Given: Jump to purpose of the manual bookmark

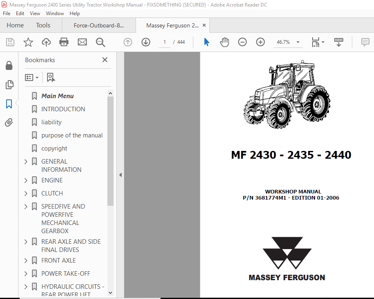Looking at the screenshot, I should [x=72, y=135].
